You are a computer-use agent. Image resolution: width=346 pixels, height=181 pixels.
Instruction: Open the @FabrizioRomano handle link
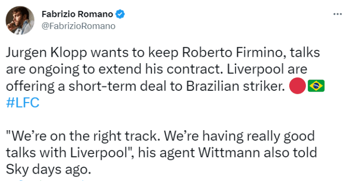78,26
